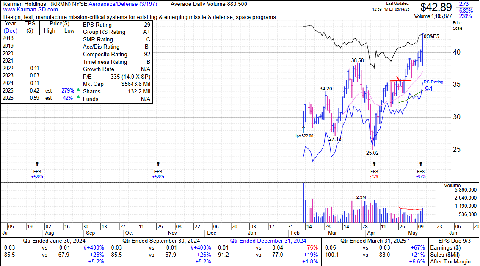Click the 0S&P5 relative strength line label

(x=431, y=36)
